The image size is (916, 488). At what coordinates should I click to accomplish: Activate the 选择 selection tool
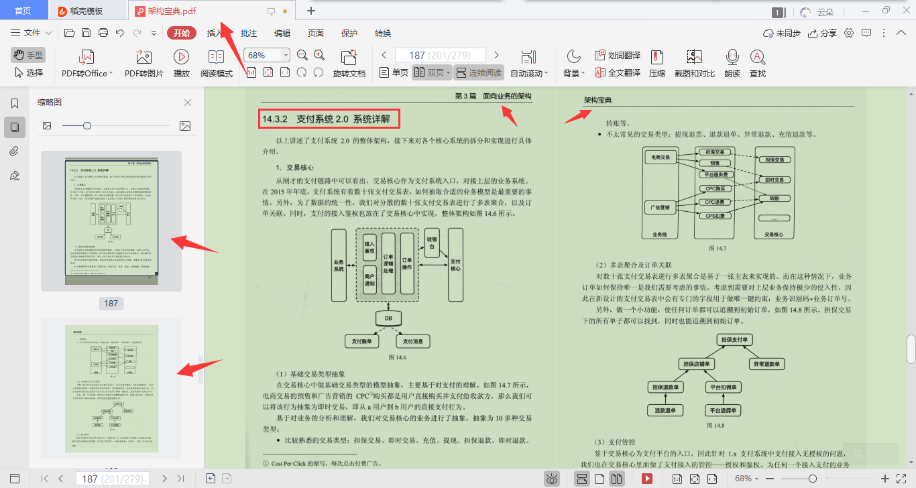(x=29, y=72)
